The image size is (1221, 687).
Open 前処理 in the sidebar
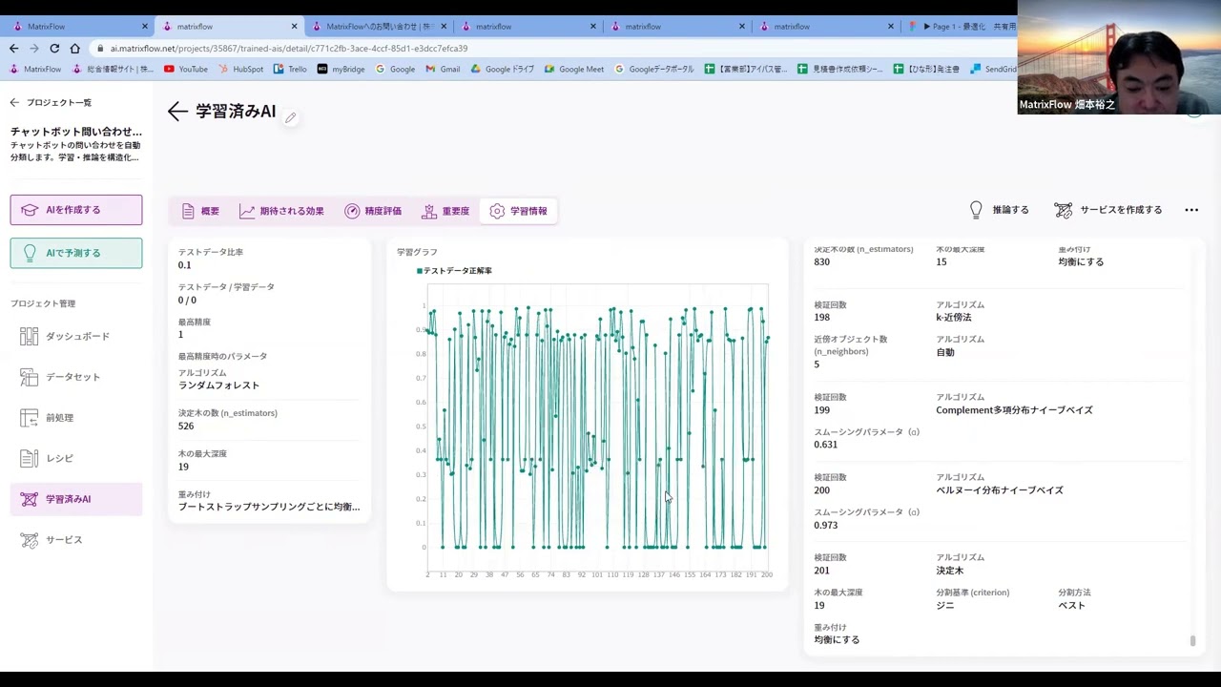(59, 418)
